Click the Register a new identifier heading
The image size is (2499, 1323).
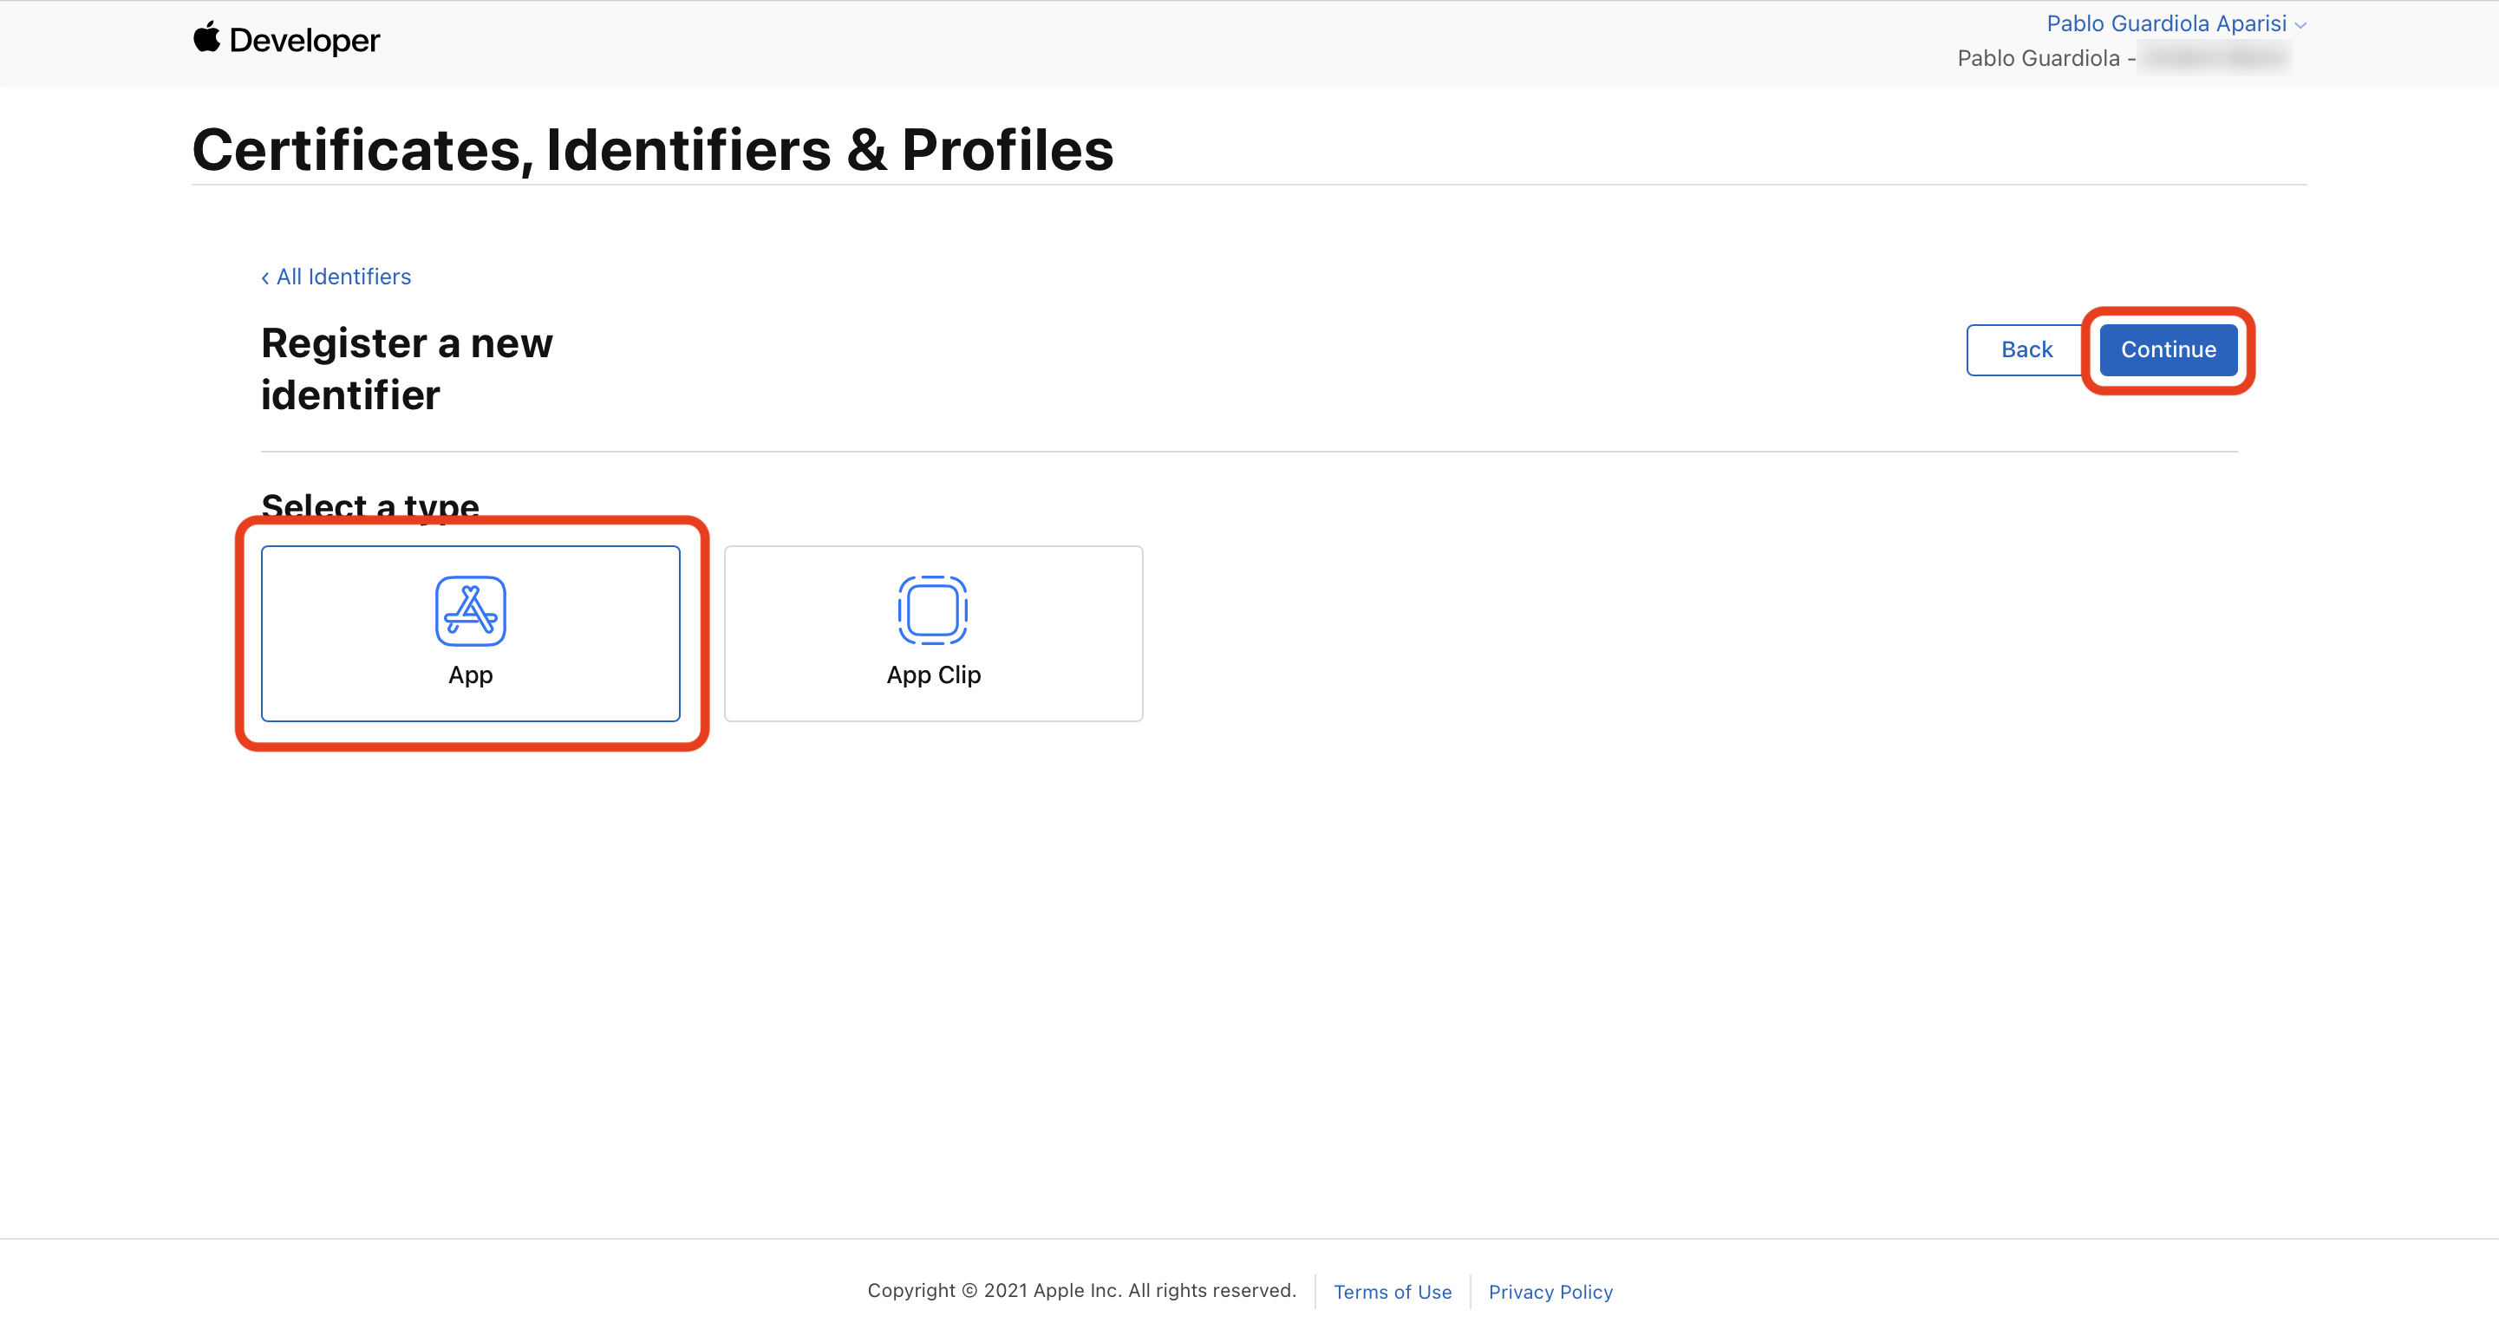coord(407,368)
